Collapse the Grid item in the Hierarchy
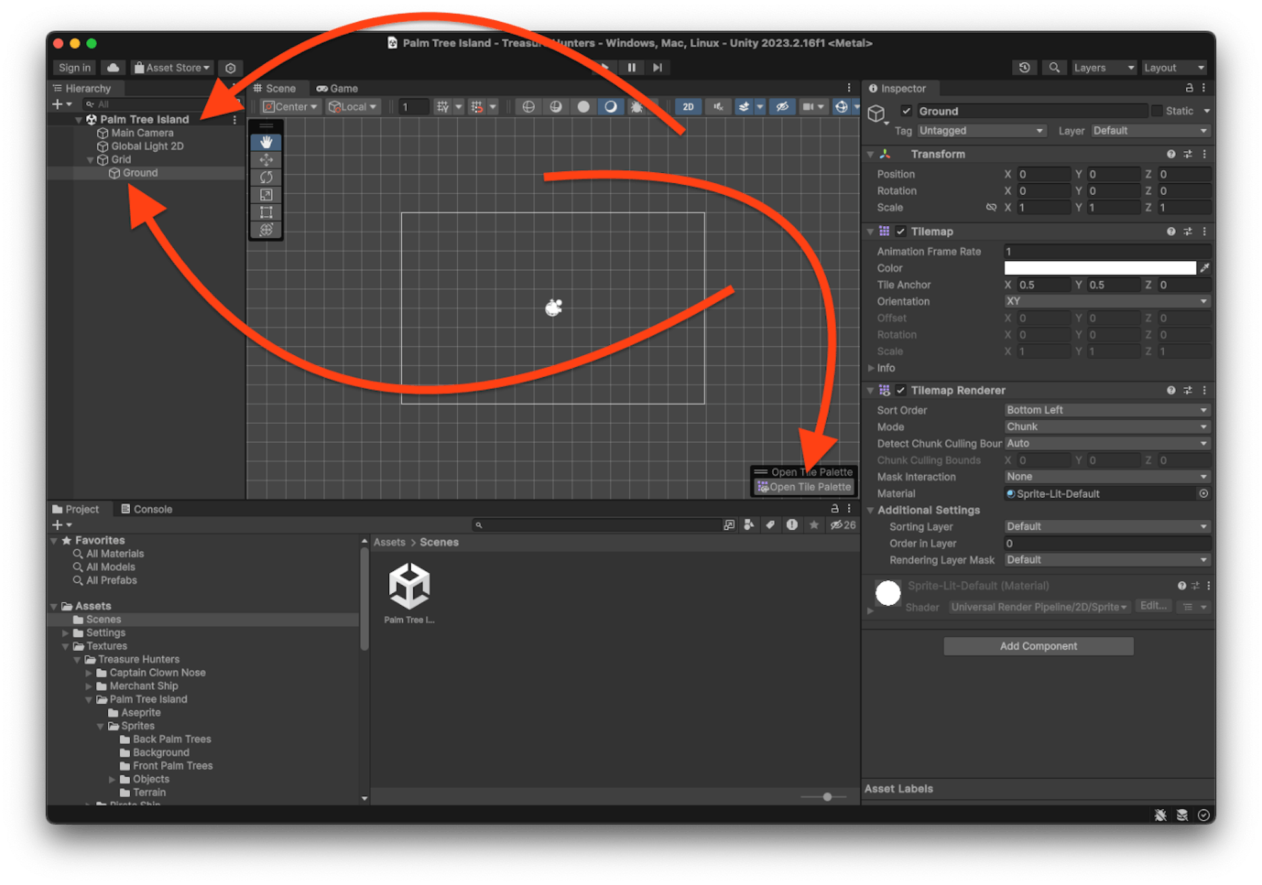Image resolution: width=1262 pixels, height=885 pixels. coord(91,159)
